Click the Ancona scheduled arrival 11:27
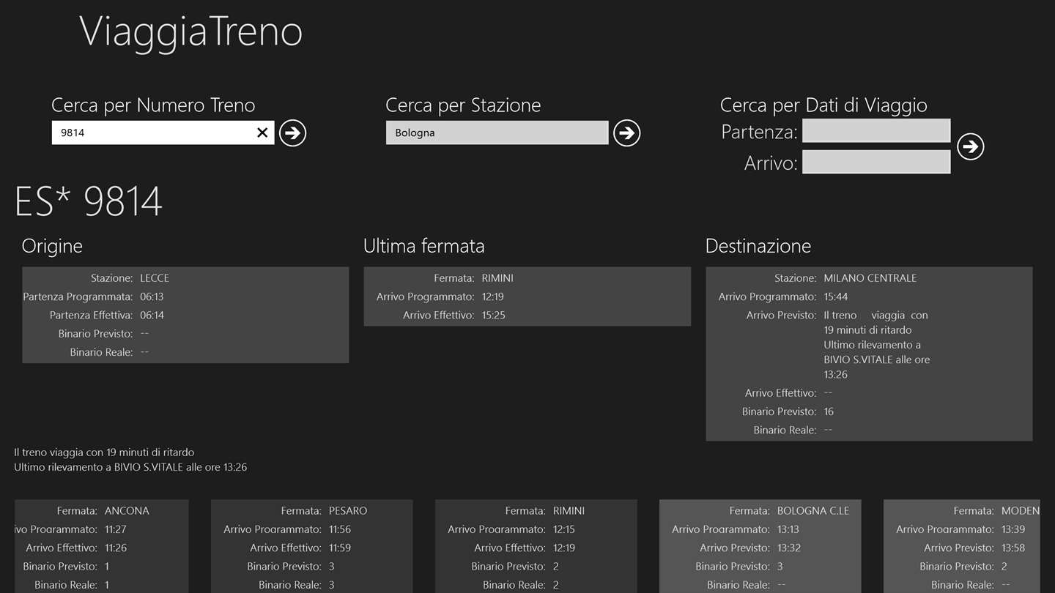The image size is (1055, 593). point(117,529)
